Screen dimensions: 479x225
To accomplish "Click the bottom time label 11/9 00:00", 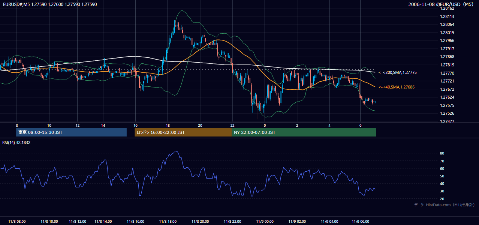I will tap(265, 222).
